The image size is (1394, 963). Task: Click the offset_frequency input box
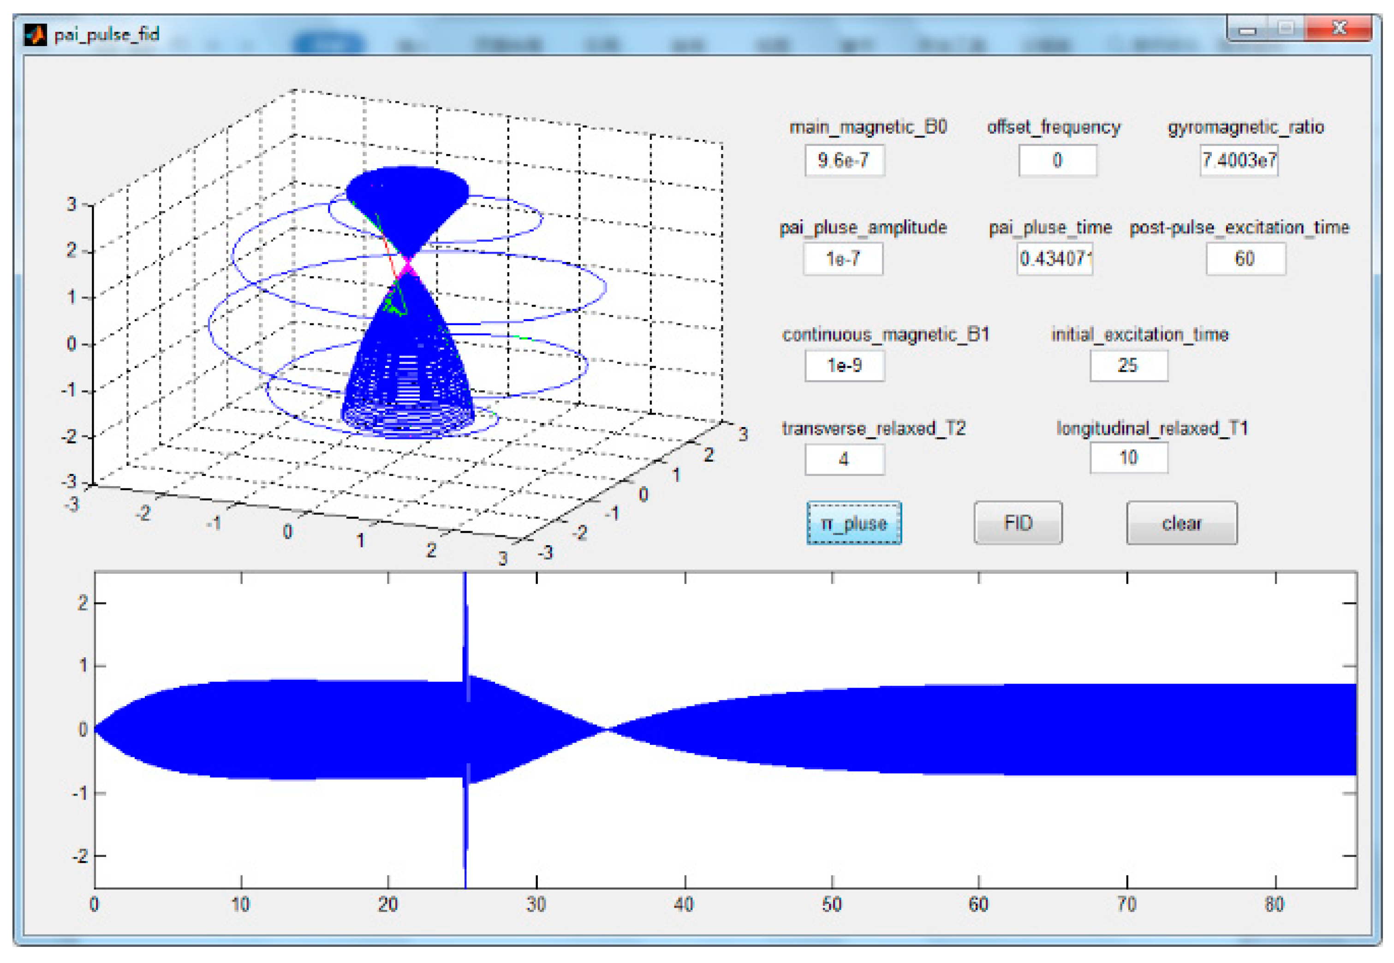(x=1057, y=160)
